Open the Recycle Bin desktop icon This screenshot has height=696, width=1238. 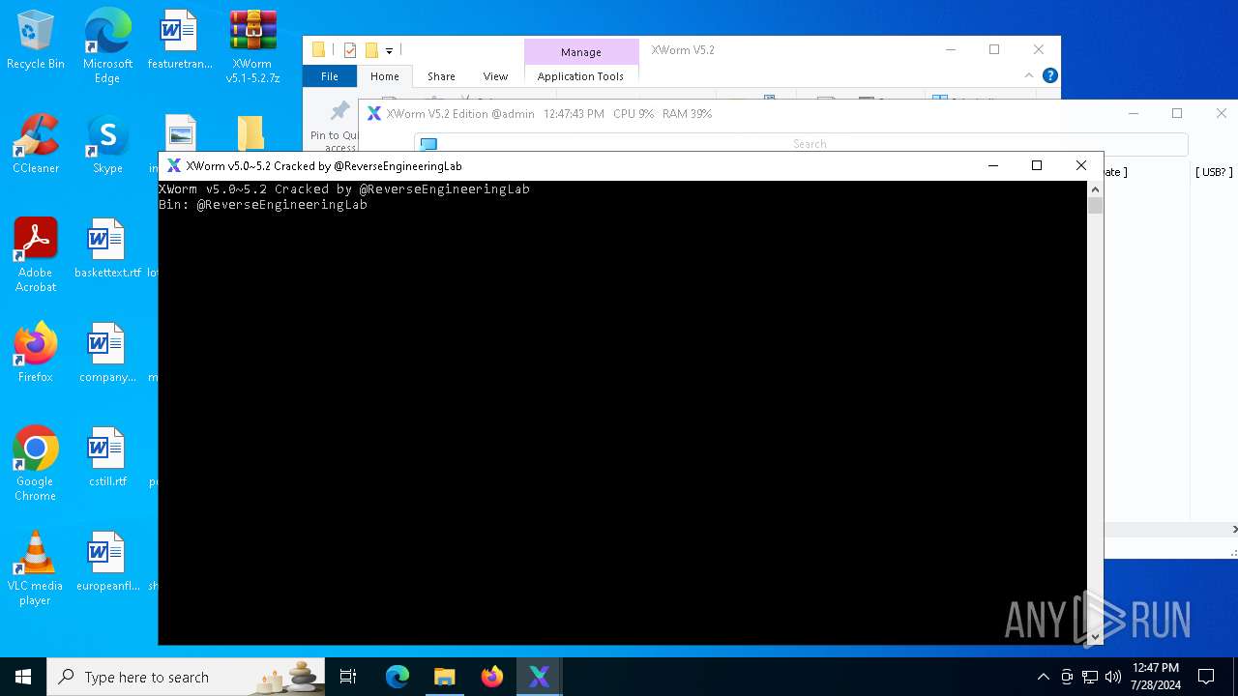(36, 41)
